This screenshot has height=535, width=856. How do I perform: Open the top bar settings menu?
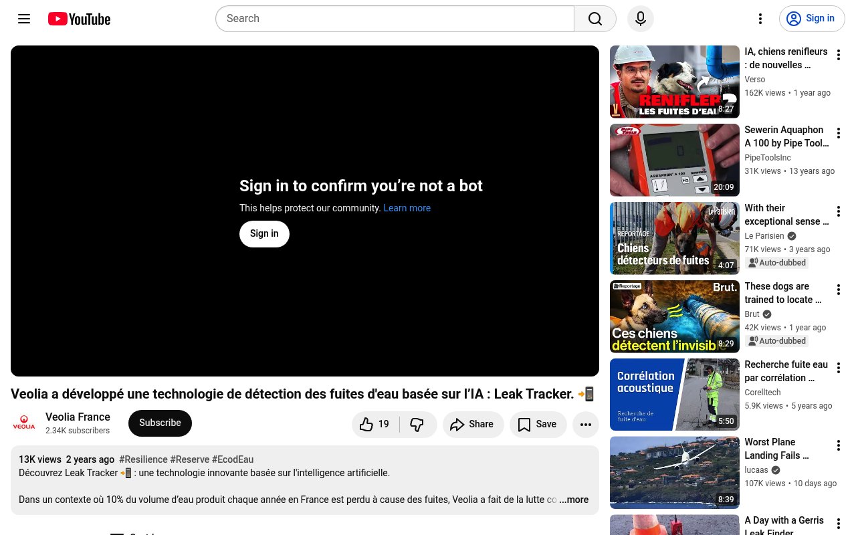(760, 19)
